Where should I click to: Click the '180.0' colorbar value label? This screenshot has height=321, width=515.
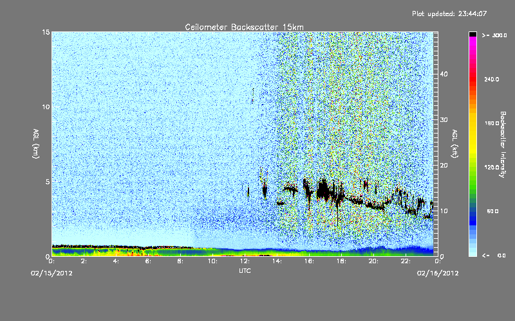point(492,123)
